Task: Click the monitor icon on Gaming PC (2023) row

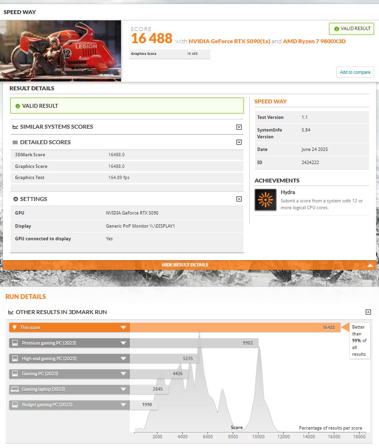Action: pos(15,373)
